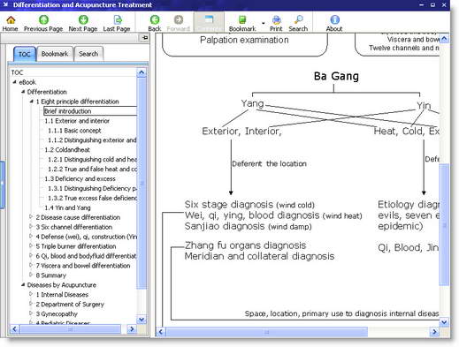Navigate Back with green arrow icon

coord(155,19)
